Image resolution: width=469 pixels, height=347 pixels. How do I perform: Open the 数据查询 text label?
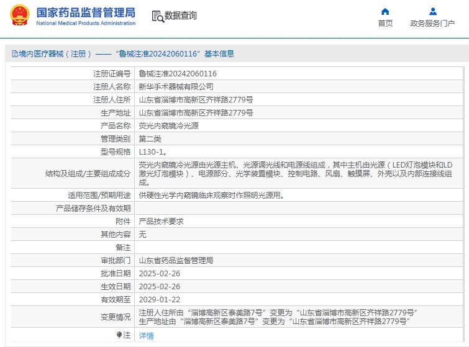(x=180, y=16)
